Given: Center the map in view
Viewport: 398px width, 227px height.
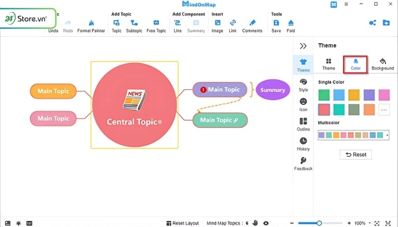Looking at the screenshot, I should 377,223.
